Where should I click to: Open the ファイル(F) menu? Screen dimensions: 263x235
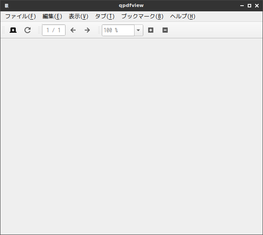[21, 17]
